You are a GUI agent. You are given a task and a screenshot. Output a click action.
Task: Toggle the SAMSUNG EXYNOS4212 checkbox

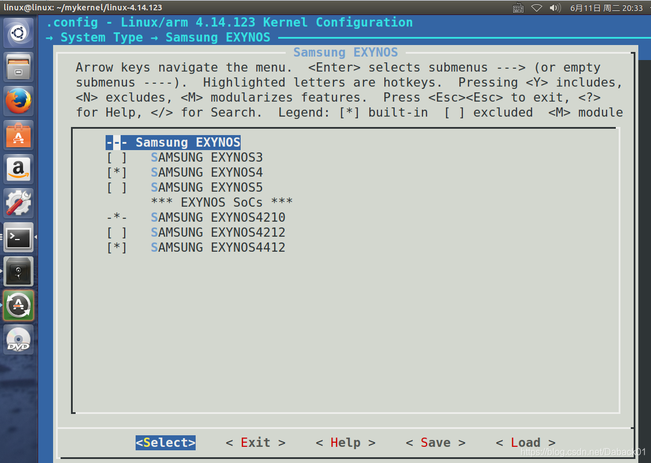point(117,232)
